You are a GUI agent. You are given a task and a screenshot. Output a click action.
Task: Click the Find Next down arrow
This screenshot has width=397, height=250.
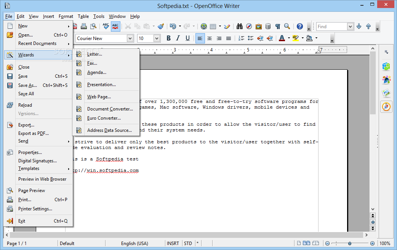(359, 26)
